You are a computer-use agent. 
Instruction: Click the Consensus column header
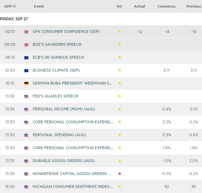[x=167, y=6]
